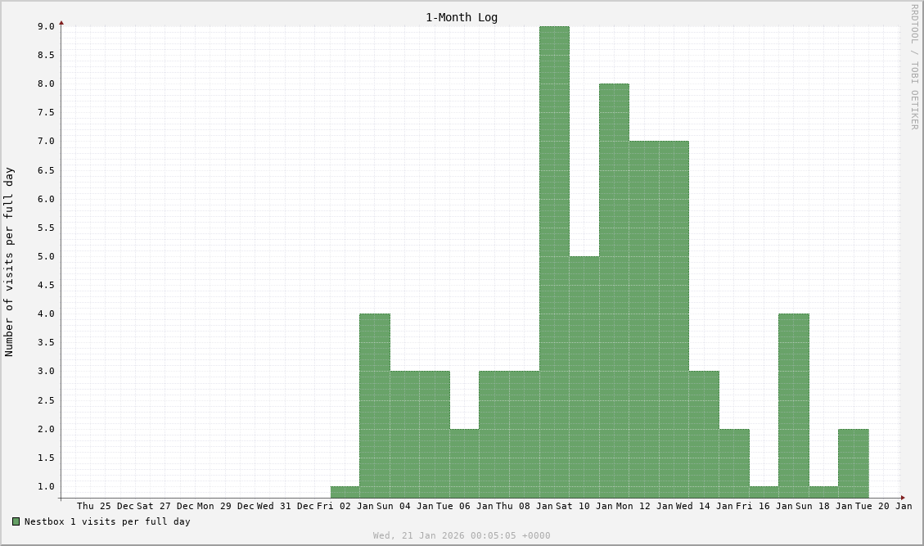Click the "Fri 16 Jan" date label
Viewport: 924px width, 546px height.
click(764, 506)
